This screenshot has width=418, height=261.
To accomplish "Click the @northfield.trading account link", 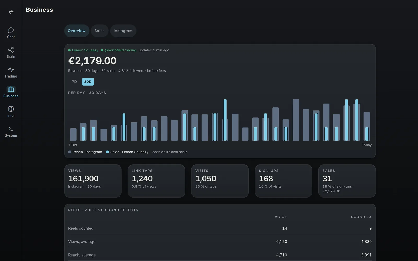I will [x=118, y=50].
